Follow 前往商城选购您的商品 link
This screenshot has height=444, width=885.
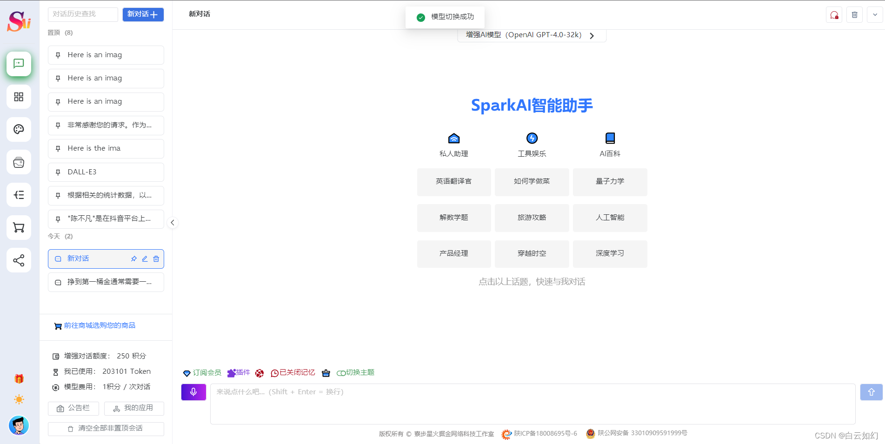[95, 325]
